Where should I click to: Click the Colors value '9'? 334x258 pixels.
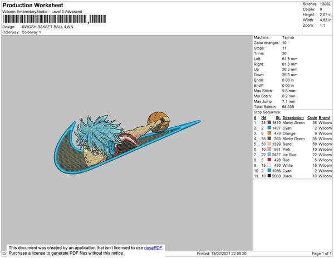(x=321, y=9)
